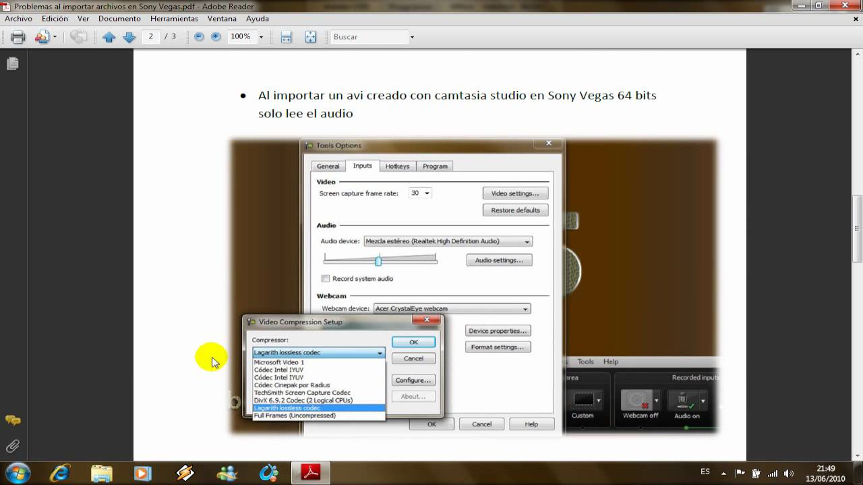Image resolution: width=863 pixels, height=485 pixels.
Task: Adjust the audio level slider handle
Action: 378,260
